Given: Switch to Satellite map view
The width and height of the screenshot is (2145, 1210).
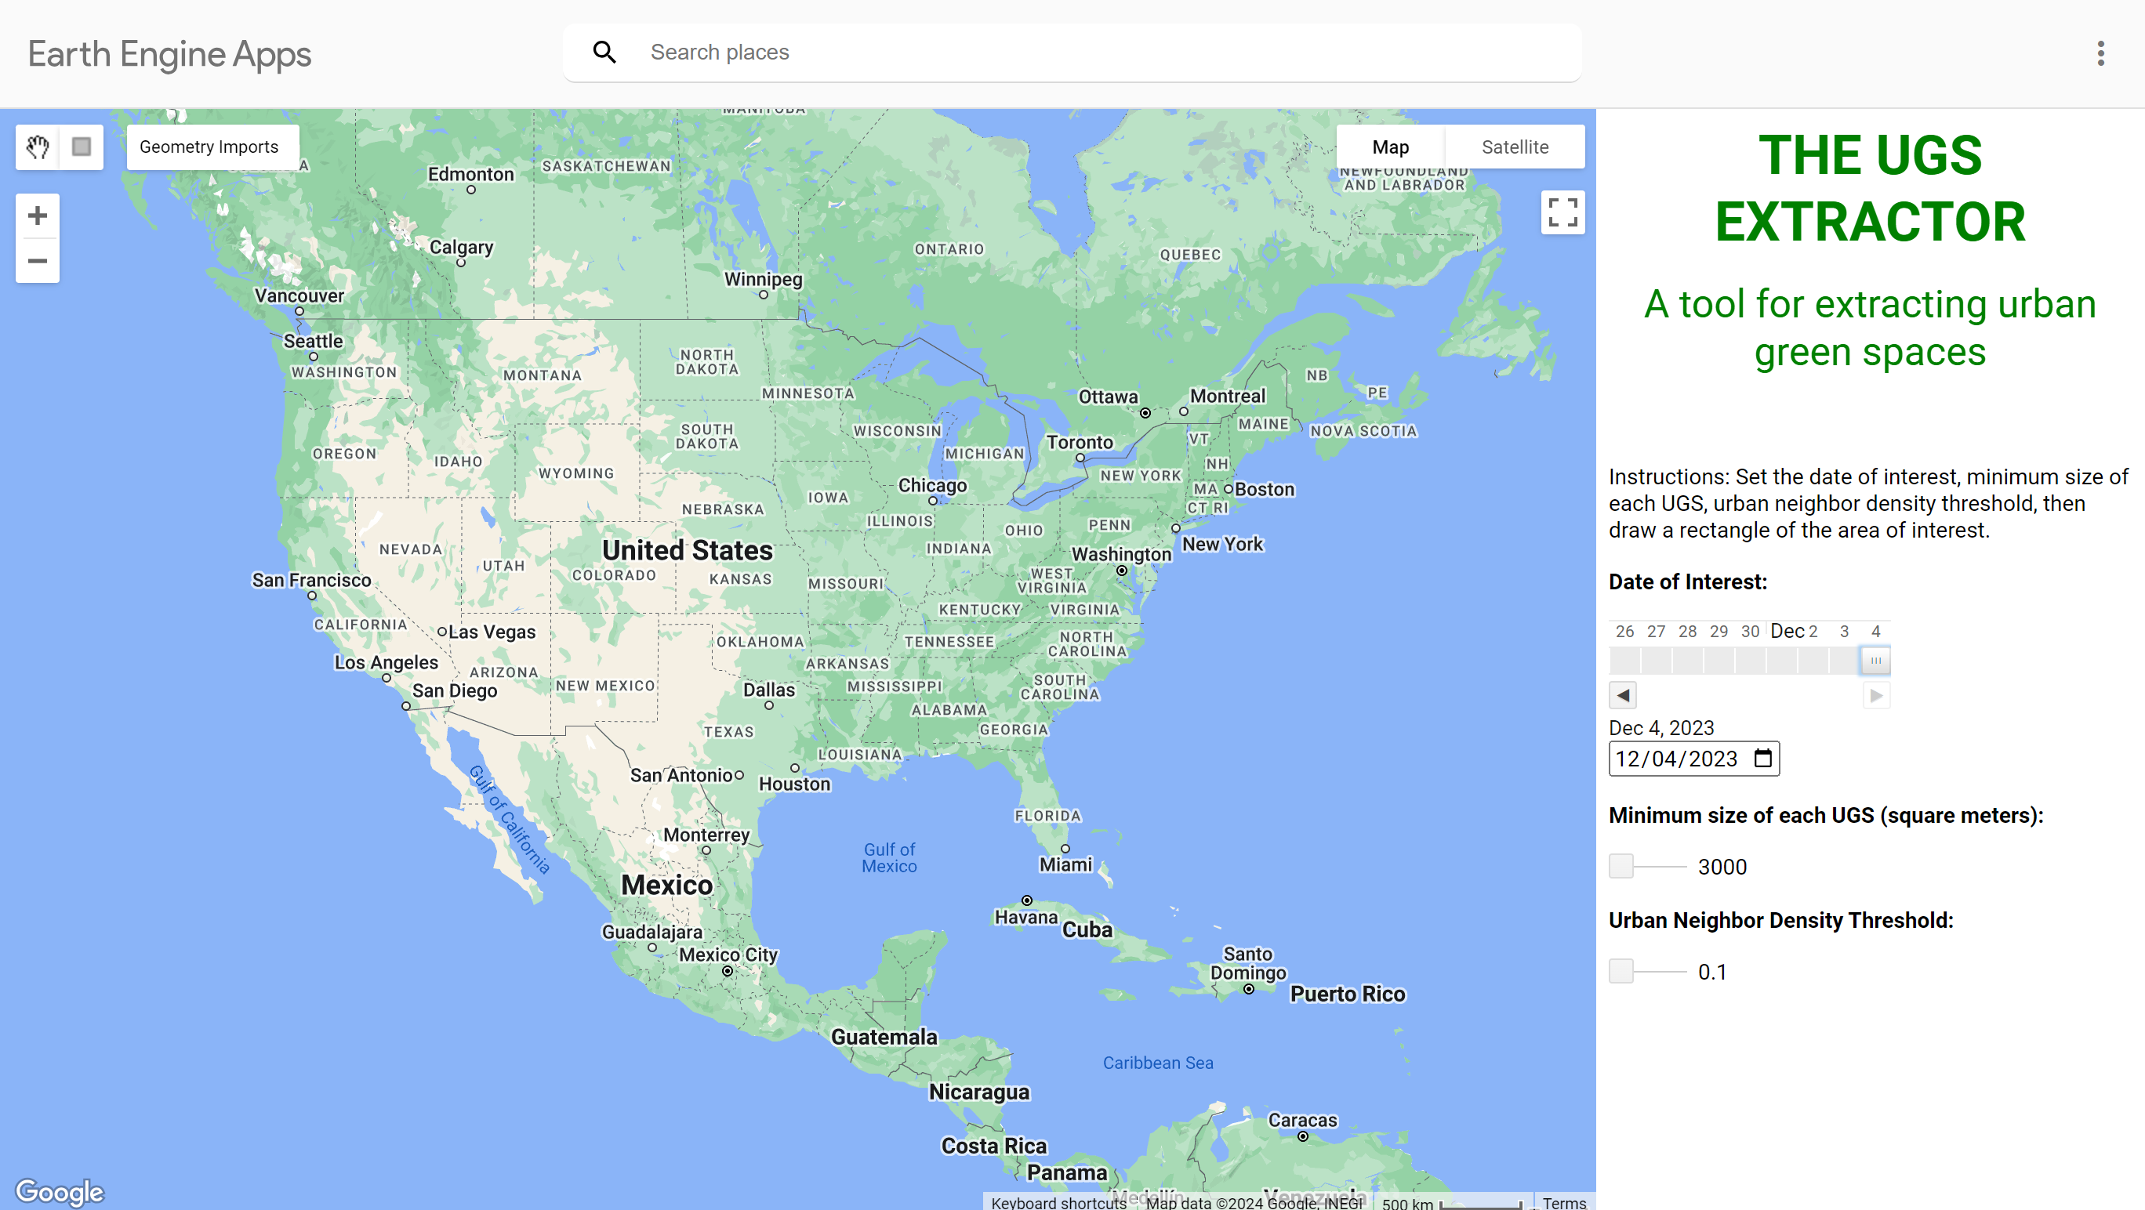Looking at the screenshot, I should (x=1515, y=147).
